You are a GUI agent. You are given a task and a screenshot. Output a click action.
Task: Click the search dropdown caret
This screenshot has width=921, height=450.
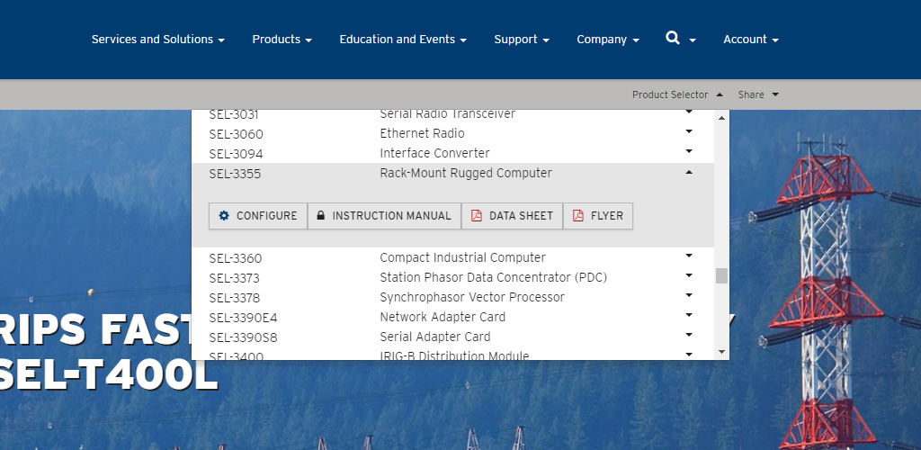[x=693, y=40]
